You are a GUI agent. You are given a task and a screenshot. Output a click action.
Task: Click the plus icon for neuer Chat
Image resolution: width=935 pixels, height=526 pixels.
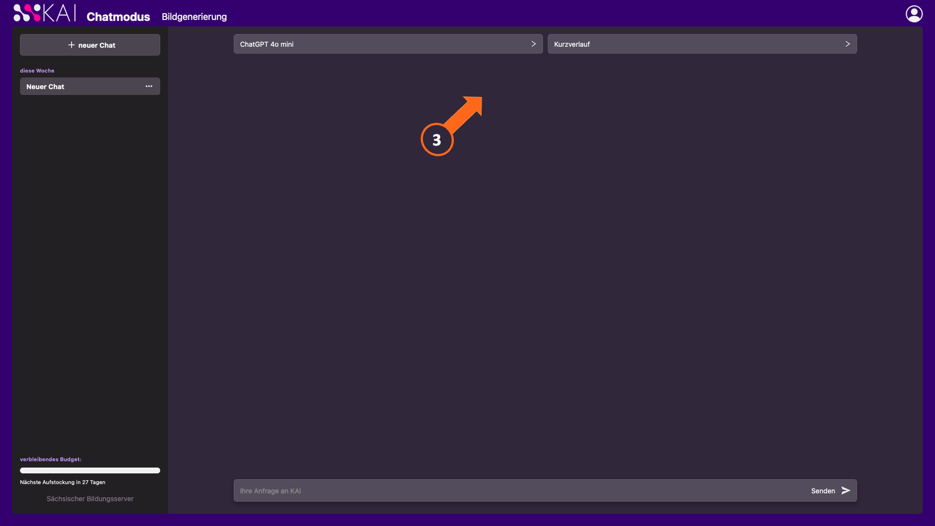[x=72, y=45]
